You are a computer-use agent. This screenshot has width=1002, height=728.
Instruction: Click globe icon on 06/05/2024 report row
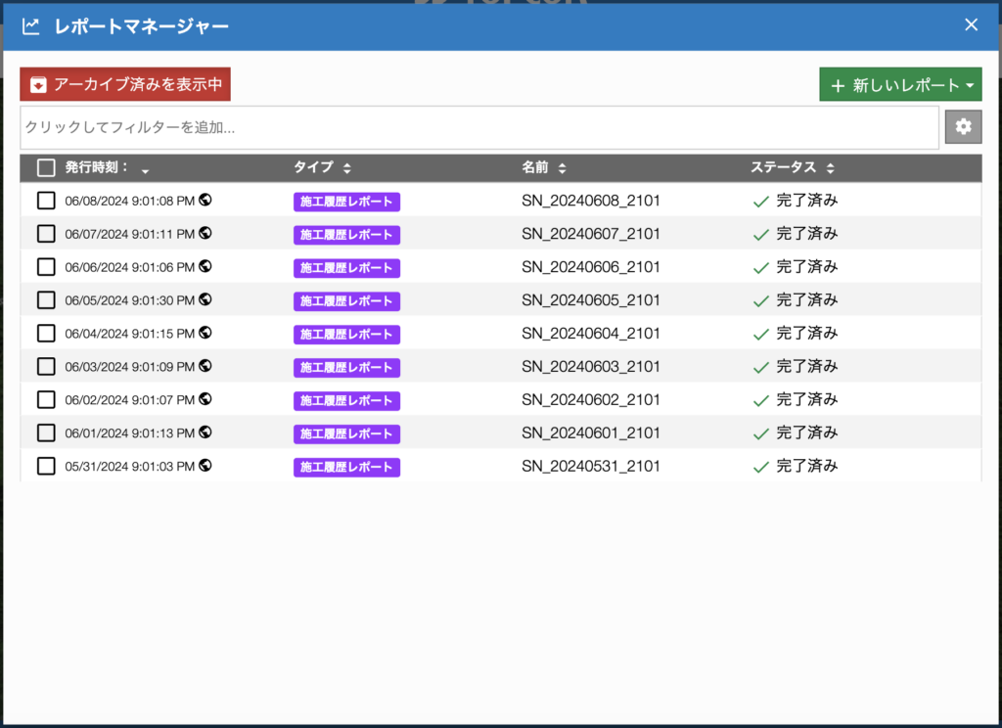[205, 300]
